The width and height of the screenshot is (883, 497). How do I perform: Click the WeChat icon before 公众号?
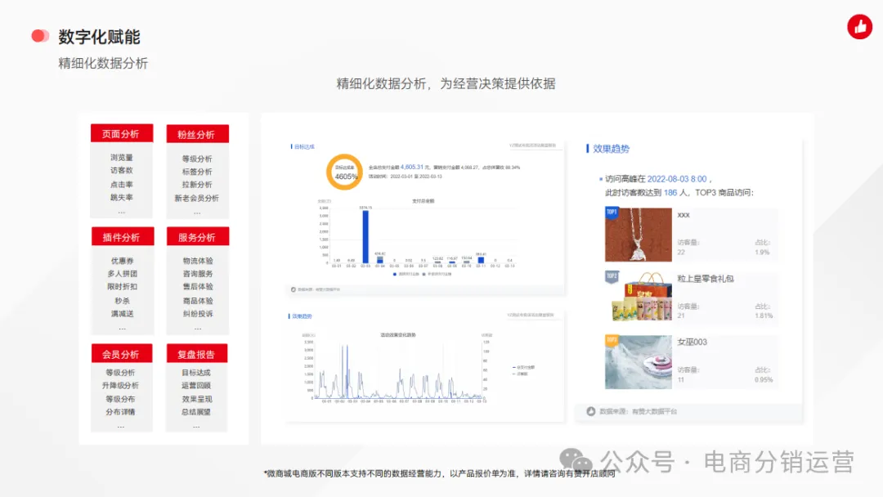tap(576, 460)
